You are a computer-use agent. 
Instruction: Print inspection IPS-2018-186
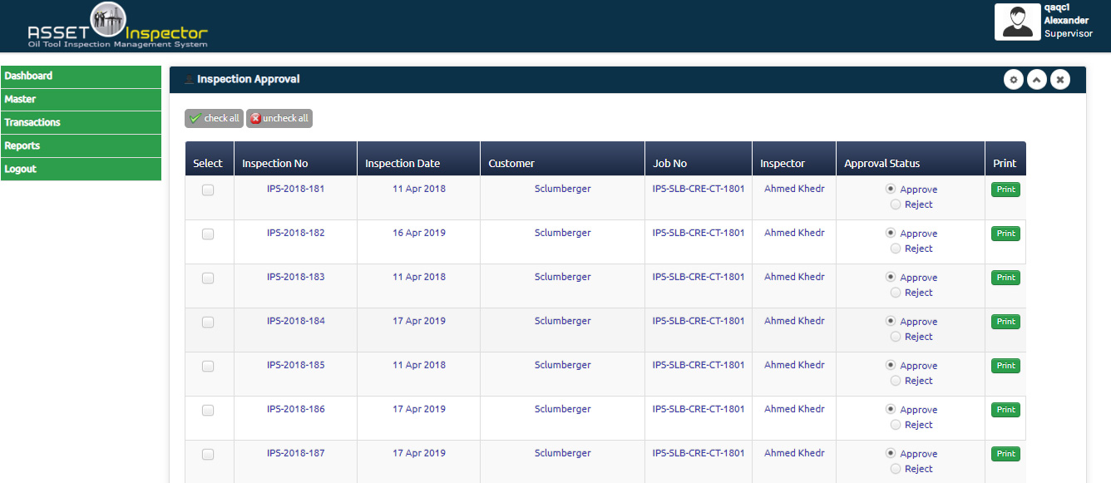pyautogui.click(x=1006, y=410)
